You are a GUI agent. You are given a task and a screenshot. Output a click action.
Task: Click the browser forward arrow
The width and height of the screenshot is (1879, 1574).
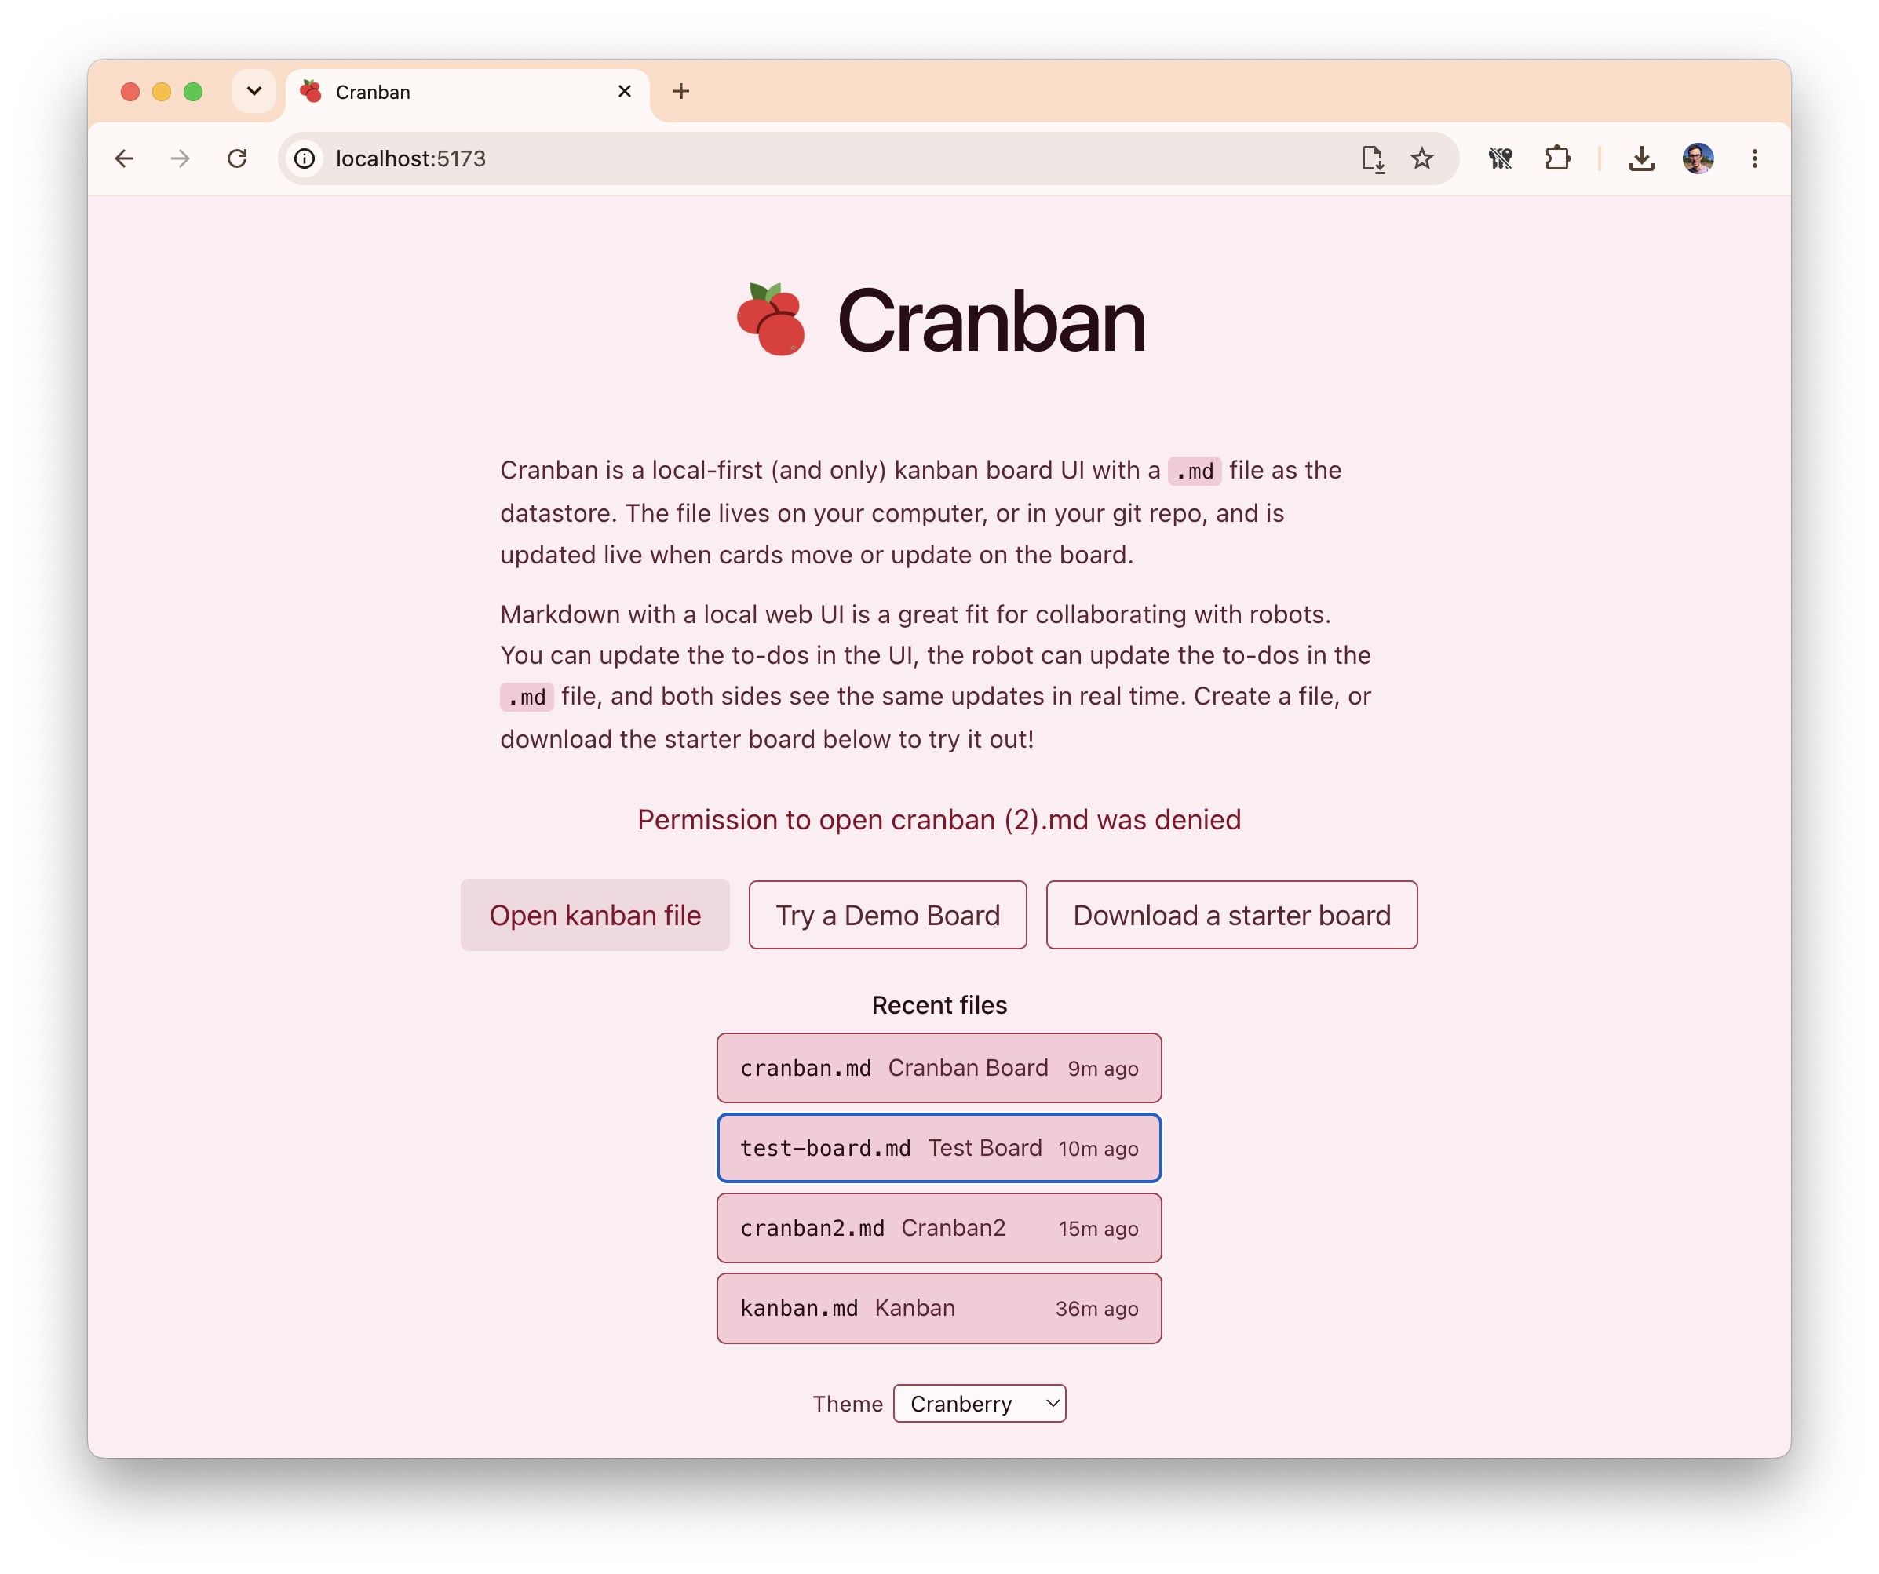pos(180,158)
